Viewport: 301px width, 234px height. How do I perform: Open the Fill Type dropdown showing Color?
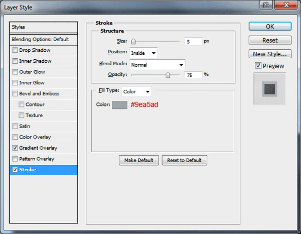coord(136,91)
